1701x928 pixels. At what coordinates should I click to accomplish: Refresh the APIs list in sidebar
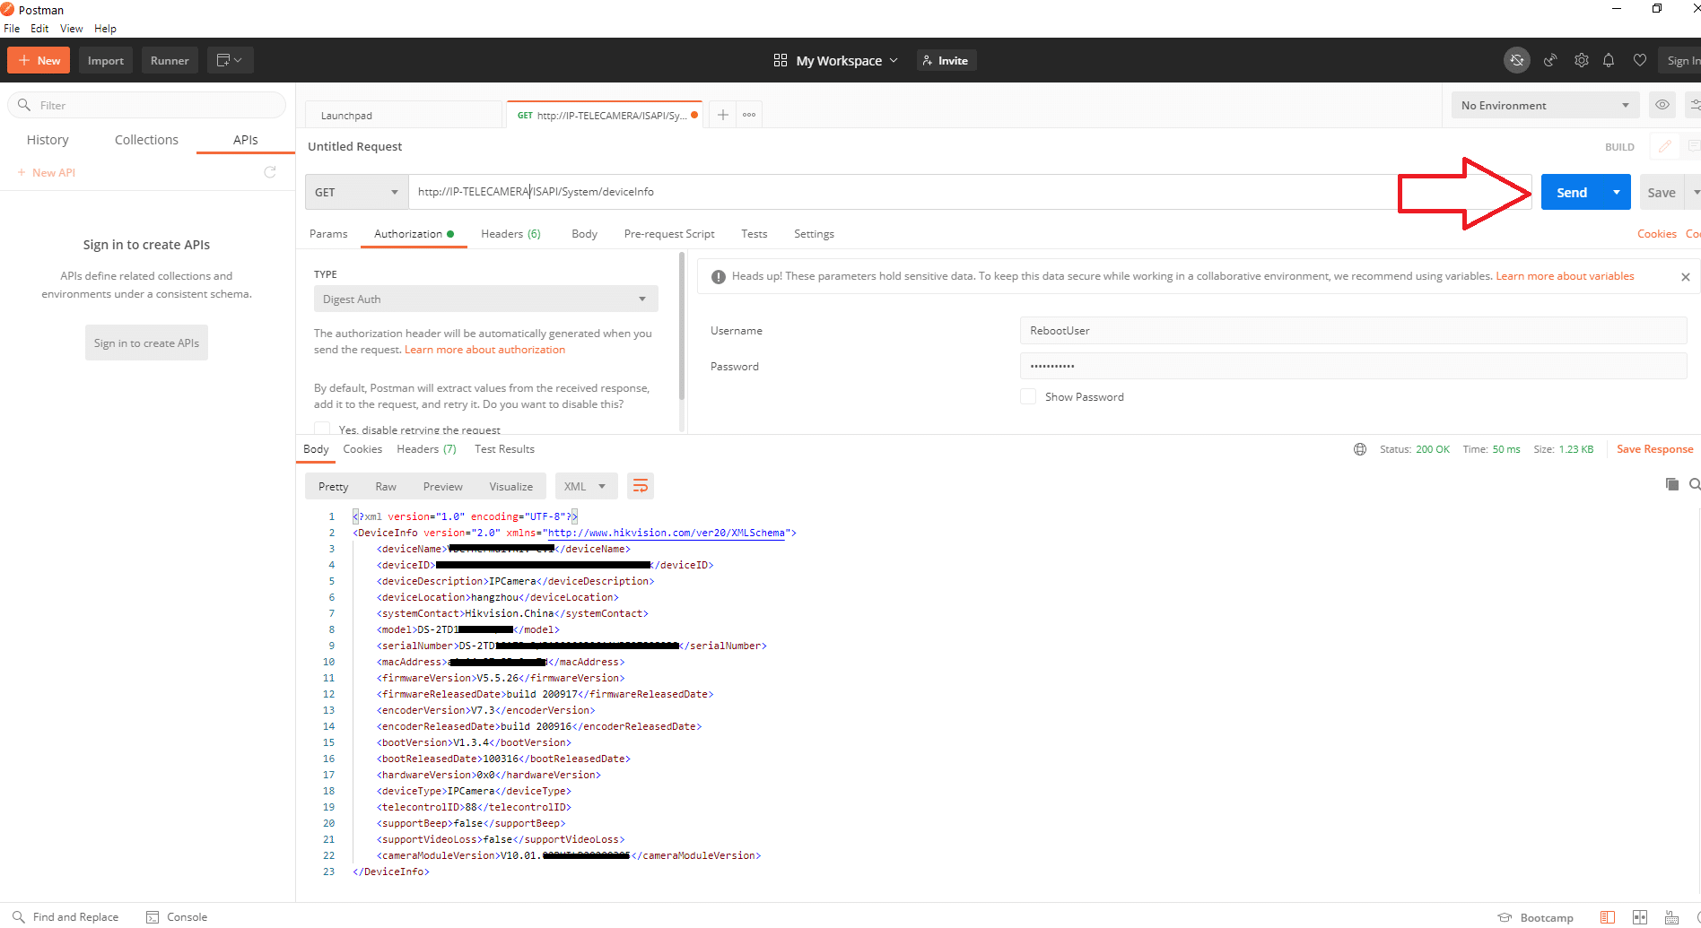[x=270, y=172]
